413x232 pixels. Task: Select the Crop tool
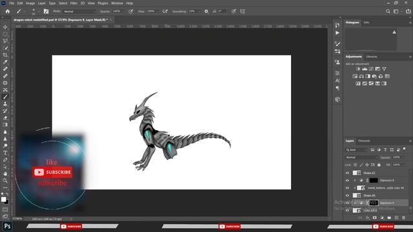[x=5, y=55]
